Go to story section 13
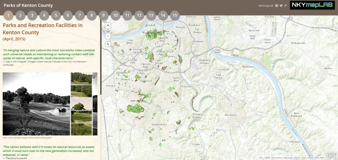The height and width of the screenshot is (160, 338). click(x=151, y=15)
